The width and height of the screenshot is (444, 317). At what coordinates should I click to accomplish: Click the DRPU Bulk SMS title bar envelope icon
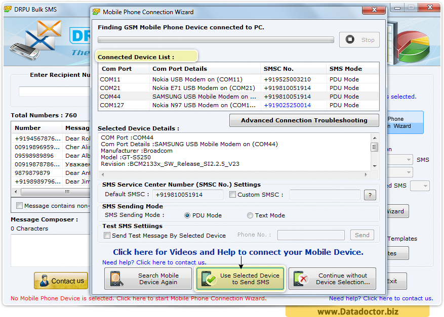8,9
